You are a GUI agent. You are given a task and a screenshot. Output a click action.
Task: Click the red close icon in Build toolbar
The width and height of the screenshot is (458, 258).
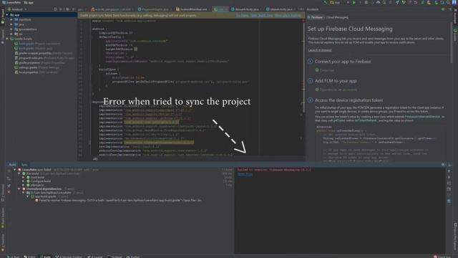(x=9, y=192)
